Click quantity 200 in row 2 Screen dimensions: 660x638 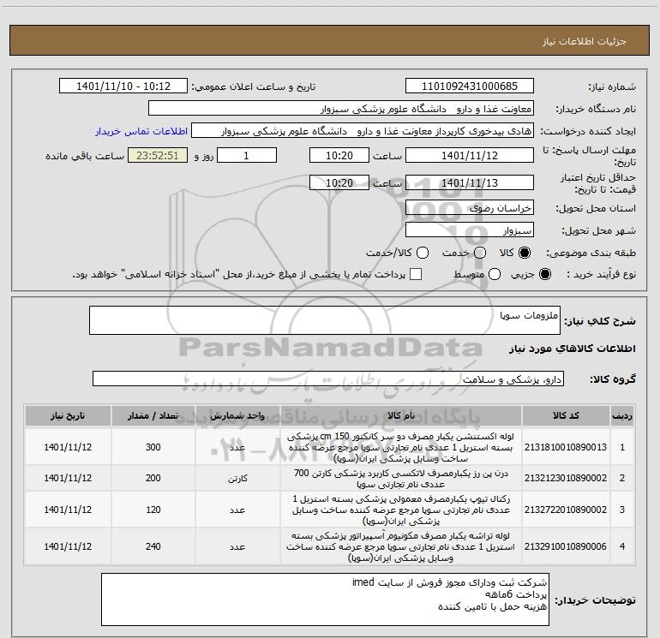pyautogui.click(x=153, y=478)
